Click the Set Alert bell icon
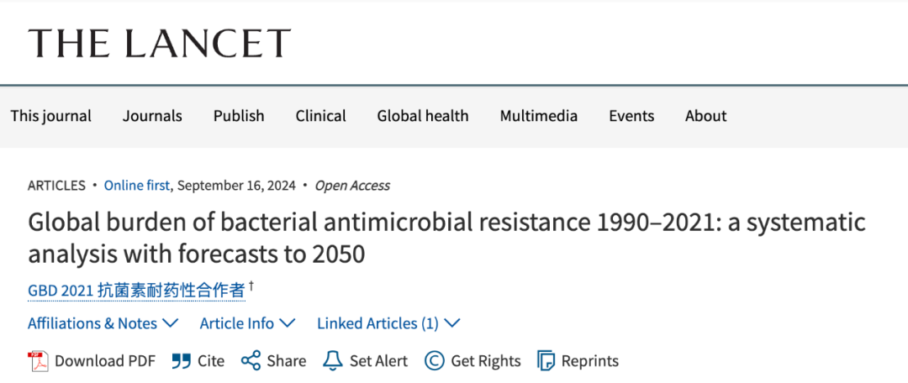Viewport: 908px width, 383px height. pos(332,361)
